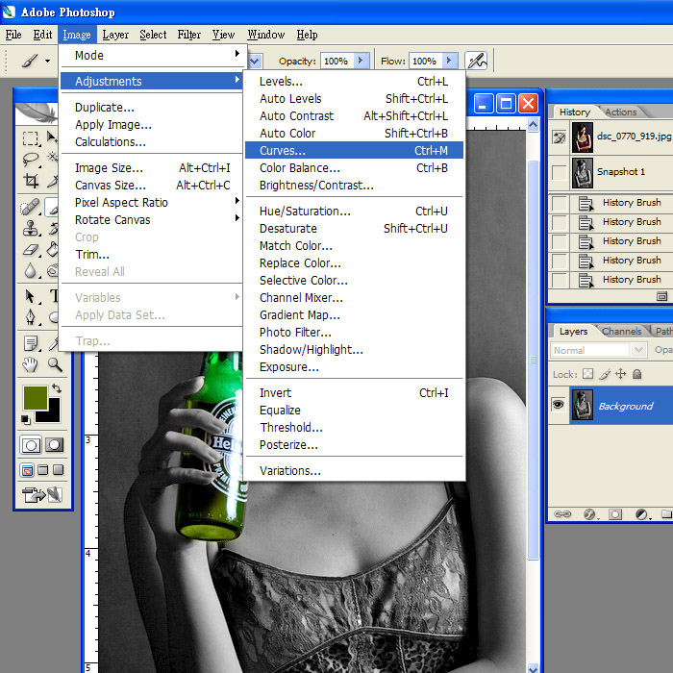Viewport: 673px width, 673px height.
Task: Switch to the Channels tab
Action: (x=621, y=332)
